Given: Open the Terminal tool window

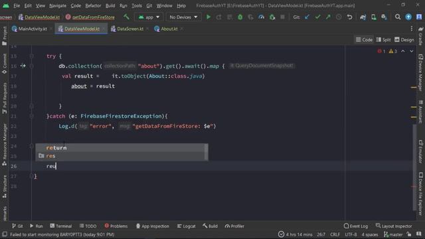Looking at the screenshot, I should tap(60, 226).
